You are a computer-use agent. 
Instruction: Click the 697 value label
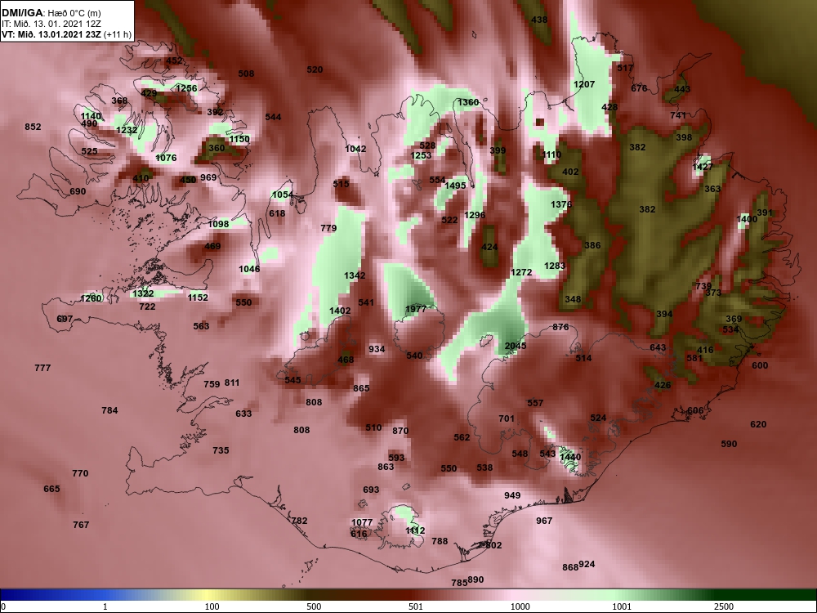pyautogui.click(x=65, y=319)
